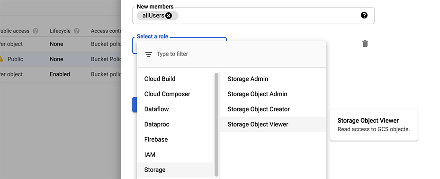Pick the Storage Object Creator role

click(273, 109)
